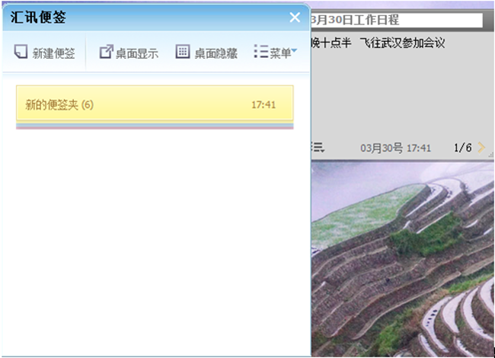The width and height of the screenshot is (495, 358).
Task: Click the 17:41 time in the folder row
Action: pyautogui.click(x=263, y=105)
